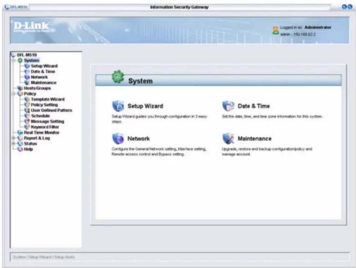The height and width of the screenshot is (268, 356).
Task: Click the large Maintenance tools icon
Action: [x=228, y=138]
